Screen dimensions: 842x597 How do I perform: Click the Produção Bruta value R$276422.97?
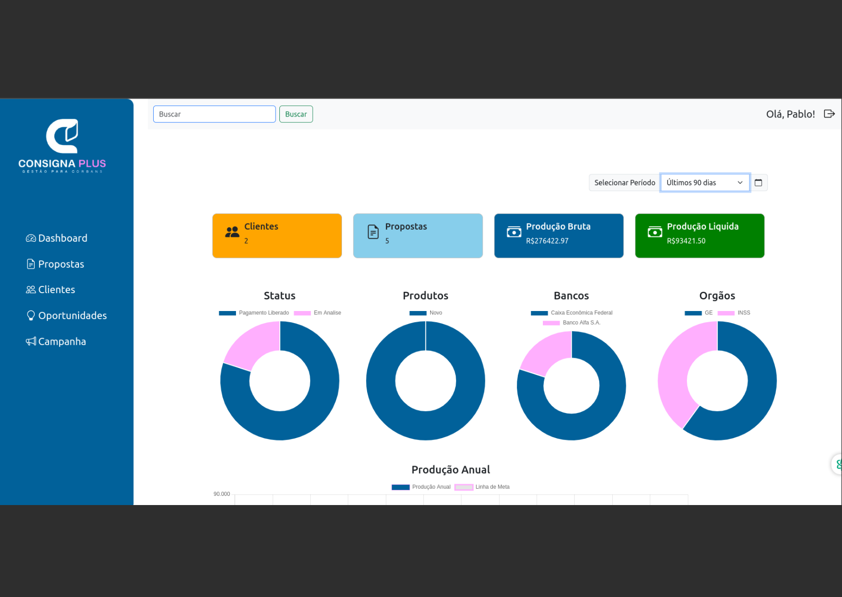(x=547, y=241)
